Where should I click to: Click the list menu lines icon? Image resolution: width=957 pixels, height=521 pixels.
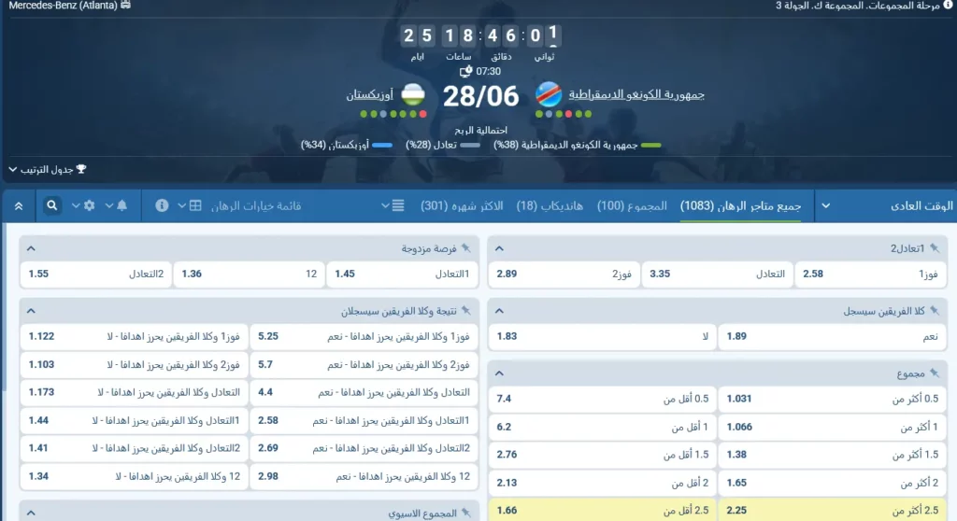(398, 205)
